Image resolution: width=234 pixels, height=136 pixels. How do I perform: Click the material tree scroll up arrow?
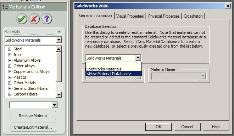point(59,49)
